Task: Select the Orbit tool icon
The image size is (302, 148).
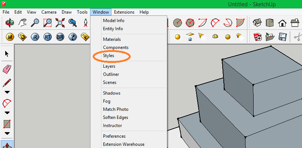Action: pos(10,23)
